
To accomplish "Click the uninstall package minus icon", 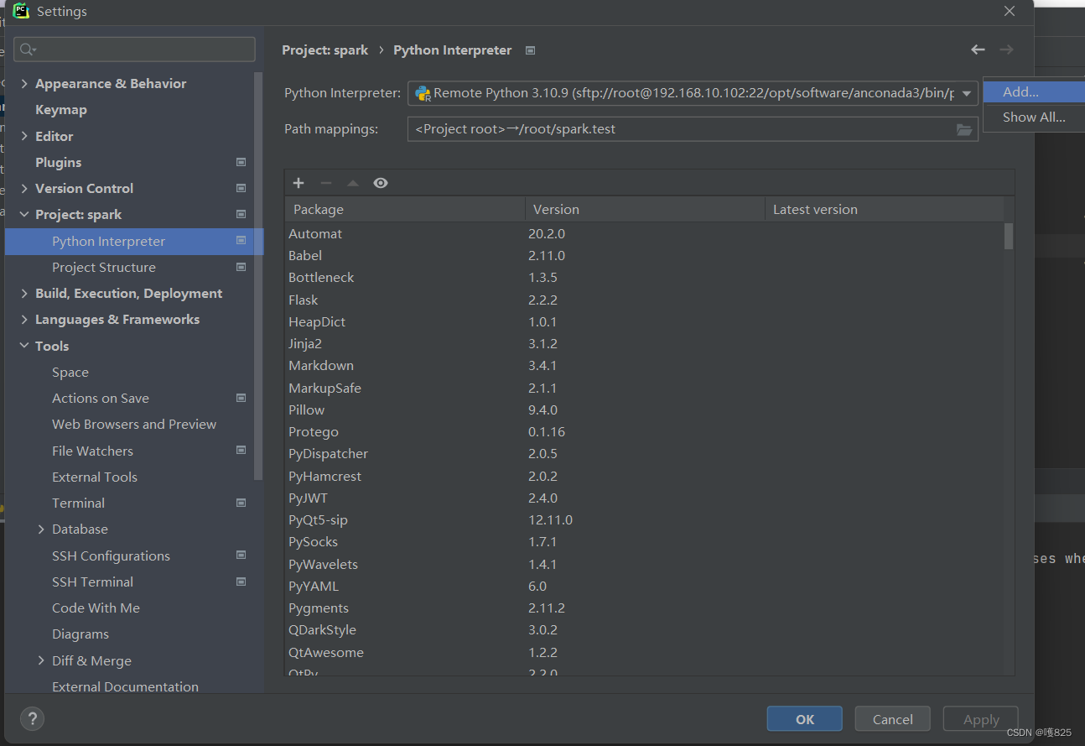I will point(326,183).
